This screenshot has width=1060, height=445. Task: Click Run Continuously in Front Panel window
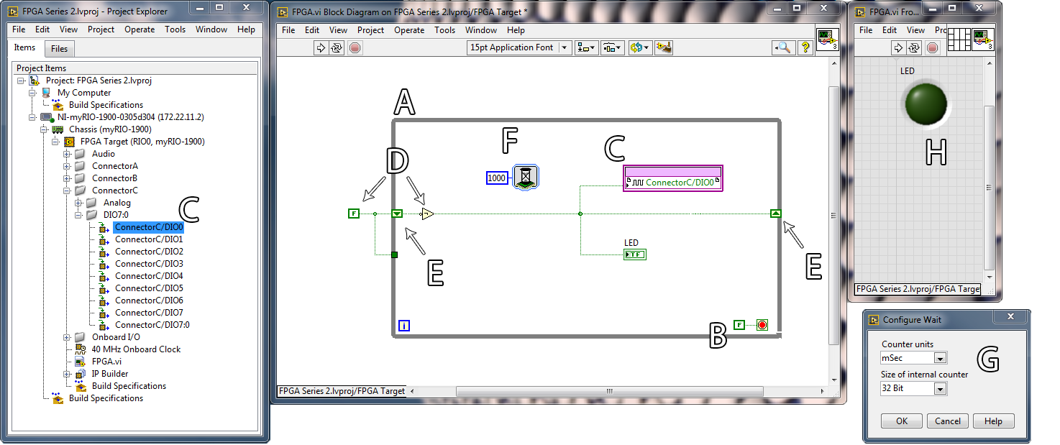pos(913,48)
